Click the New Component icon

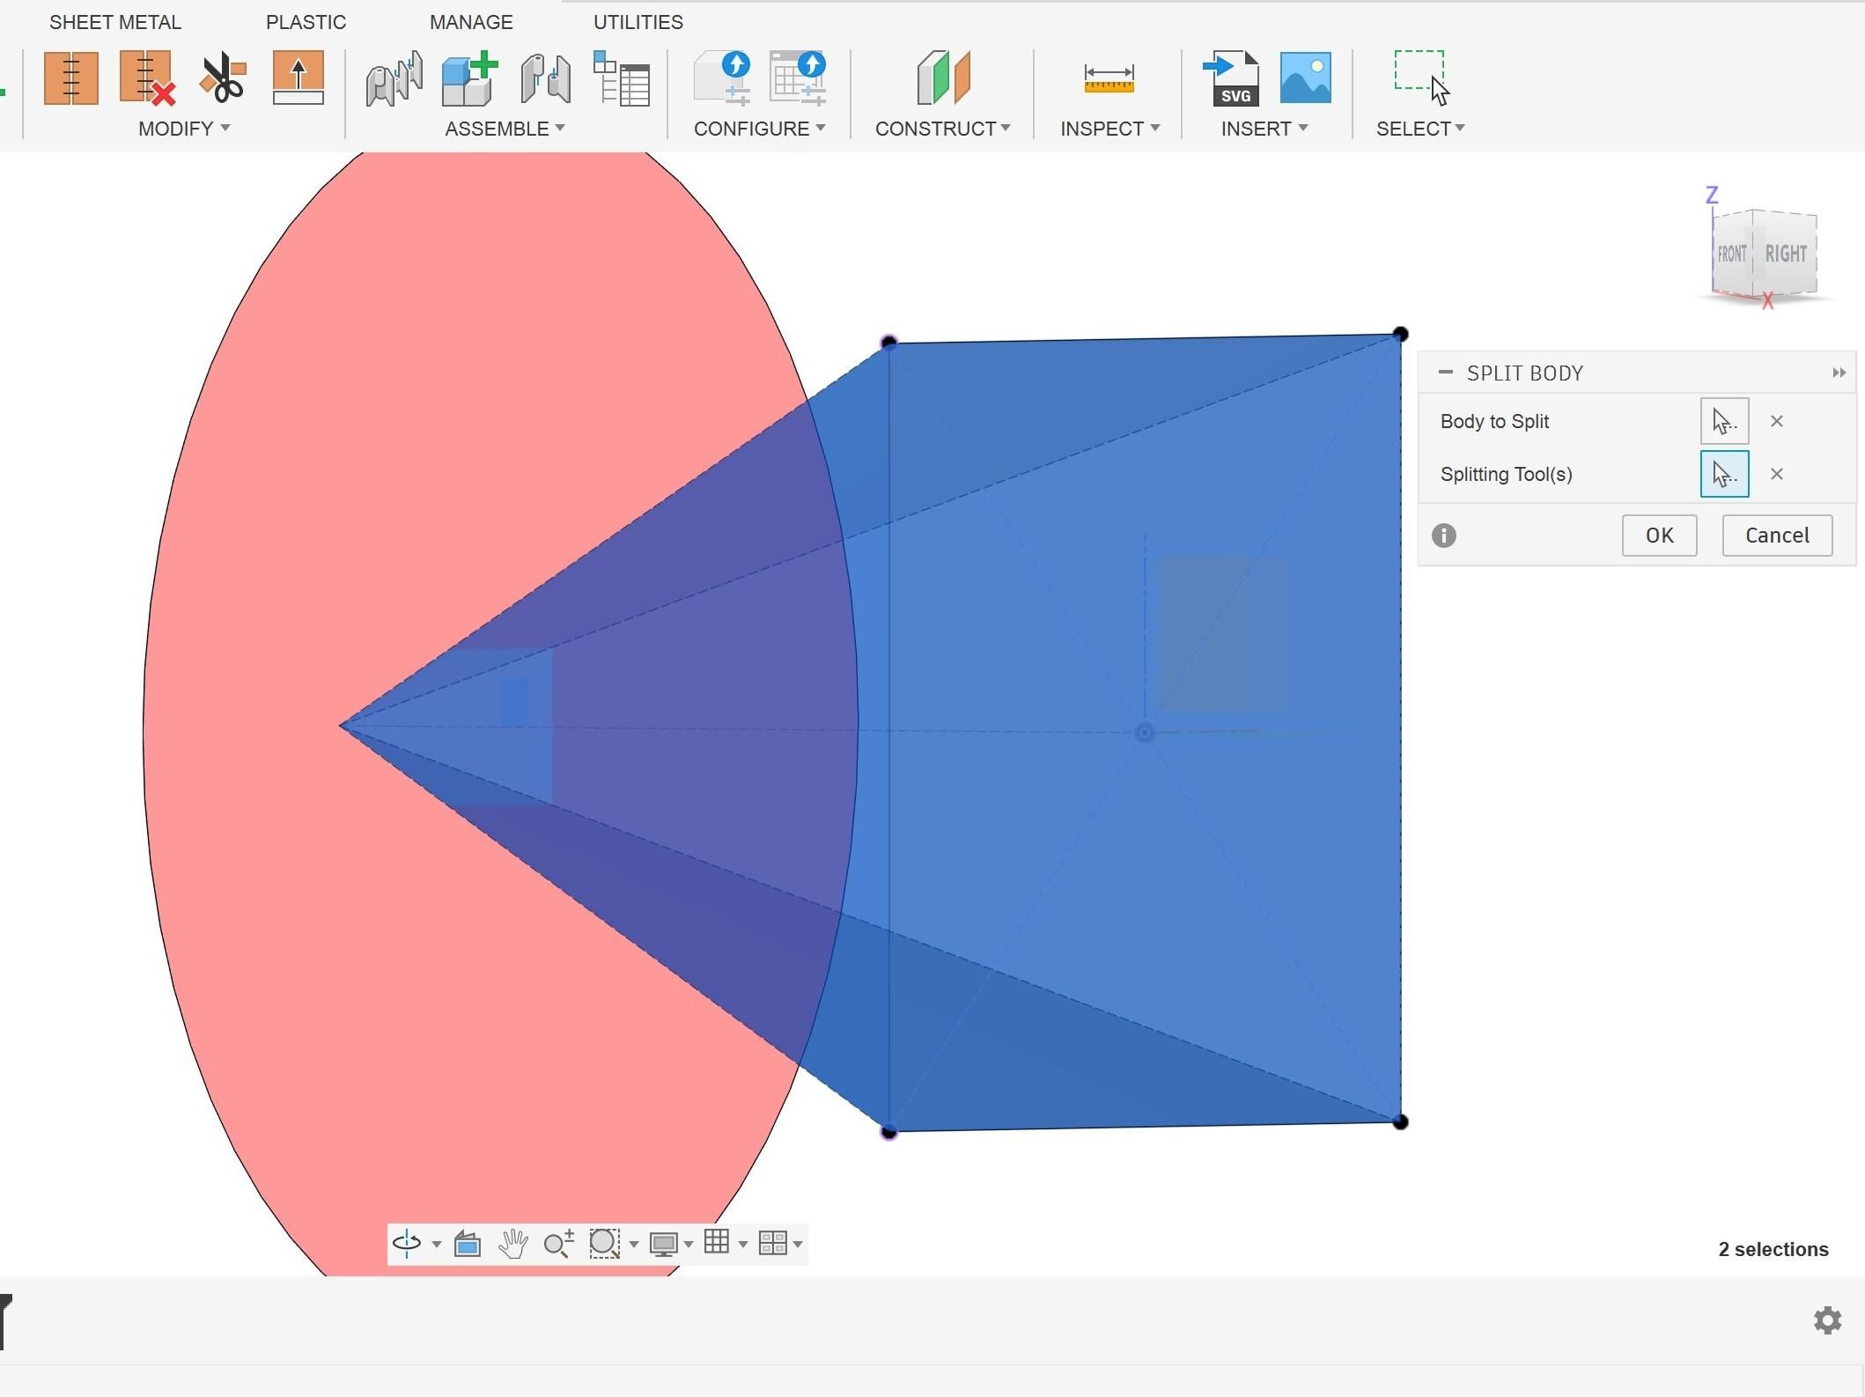pos(469,78)
